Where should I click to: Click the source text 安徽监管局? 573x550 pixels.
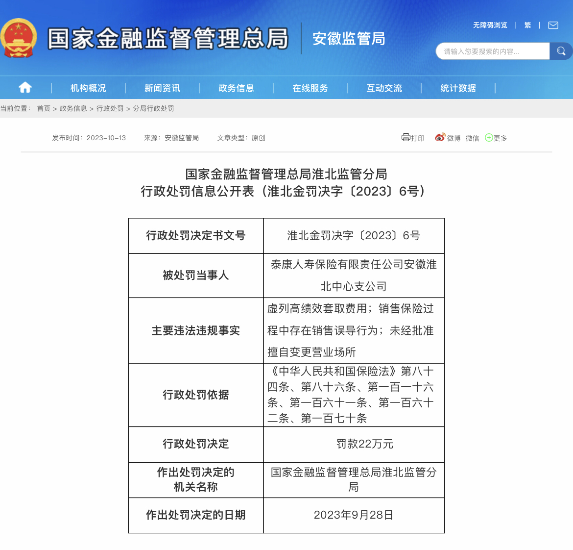182,138
